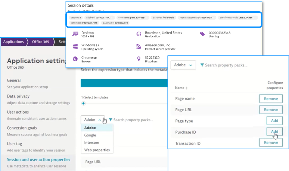
Task: Click the Select templates step marker
Action: pos(84,103)
